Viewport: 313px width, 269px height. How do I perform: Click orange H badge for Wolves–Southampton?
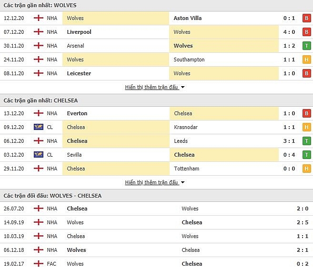click(307, 60)
